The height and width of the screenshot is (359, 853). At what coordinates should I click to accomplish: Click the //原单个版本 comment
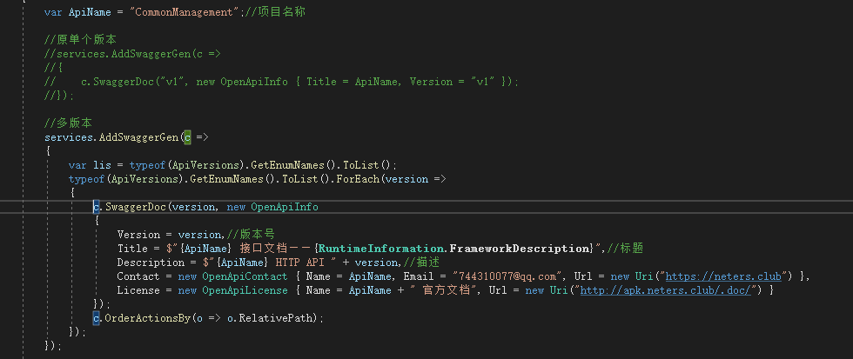tap(80, 40)
